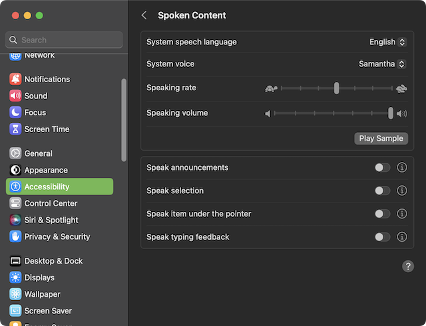The width and height of the screenshot is (426, 326).
Task: Enable the Speak announcements switch
Action: (382, 168)
